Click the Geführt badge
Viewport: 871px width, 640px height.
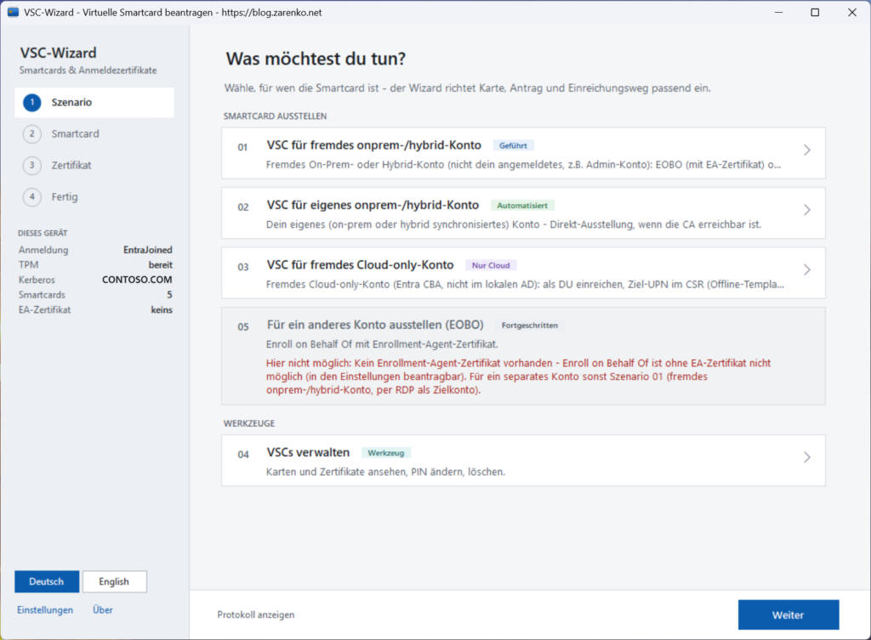tap(513, 145)
